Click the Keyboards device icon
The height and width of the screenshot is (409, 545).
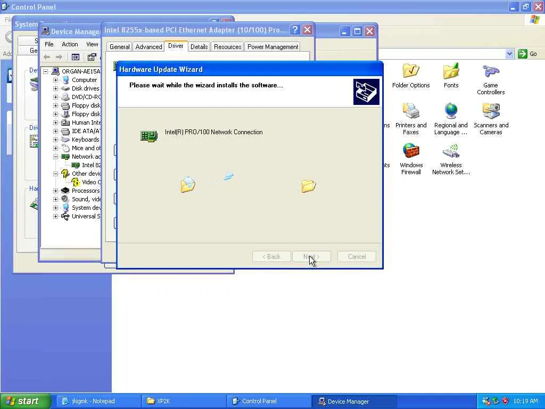point(65,140)
